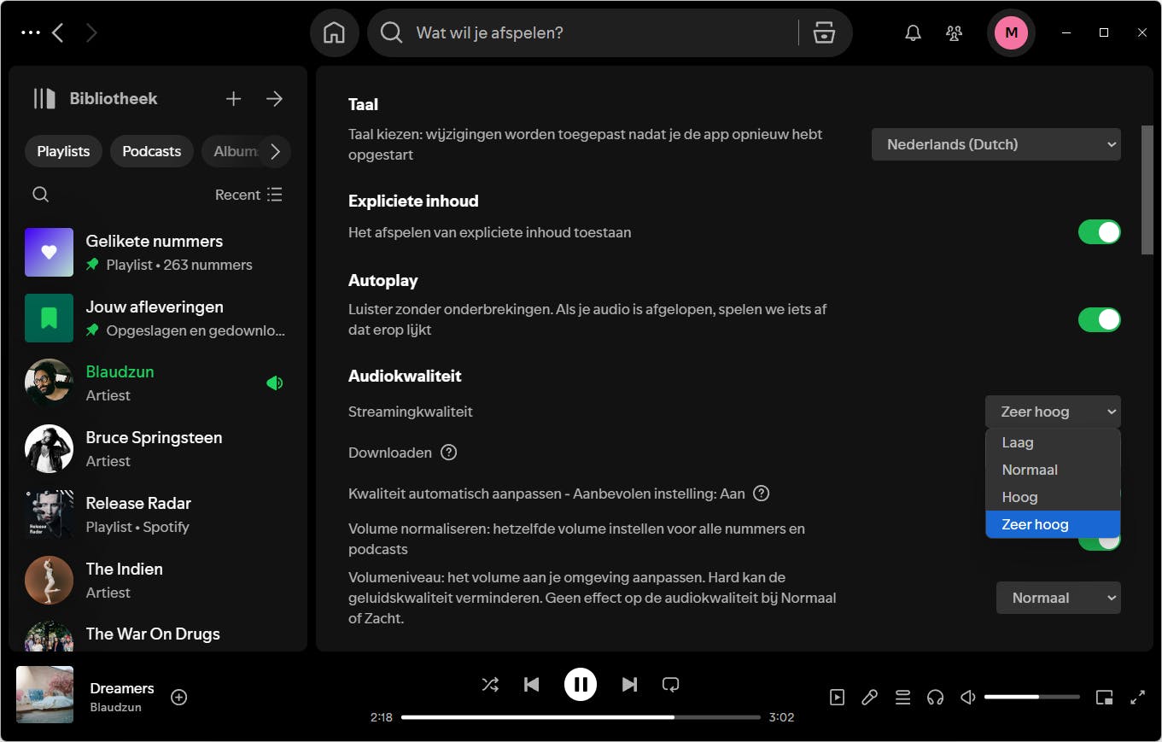
Task: Open friend activity icon
Action: (x=954, y=33)
